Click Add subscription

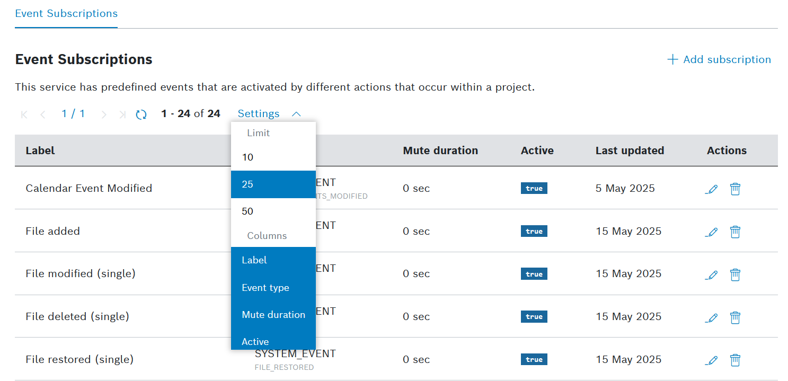click(x=719, y=59)
